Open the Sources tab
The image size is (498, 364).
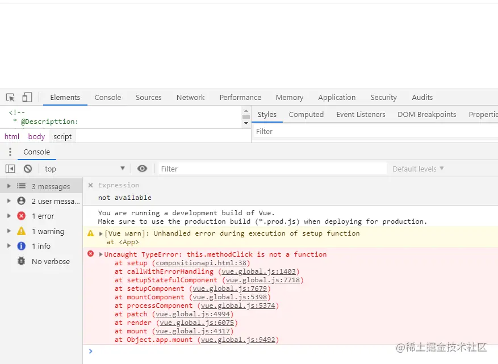[x=149, y=97]
